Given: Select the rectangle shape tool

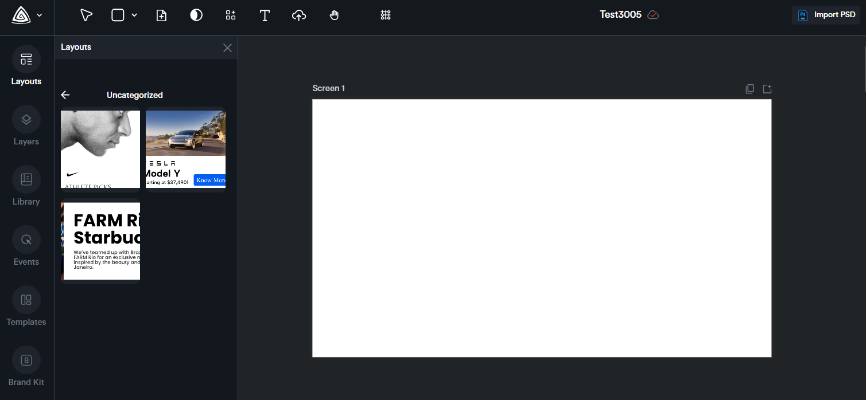Looking at the screenshot, I should [x=118, y=15].
